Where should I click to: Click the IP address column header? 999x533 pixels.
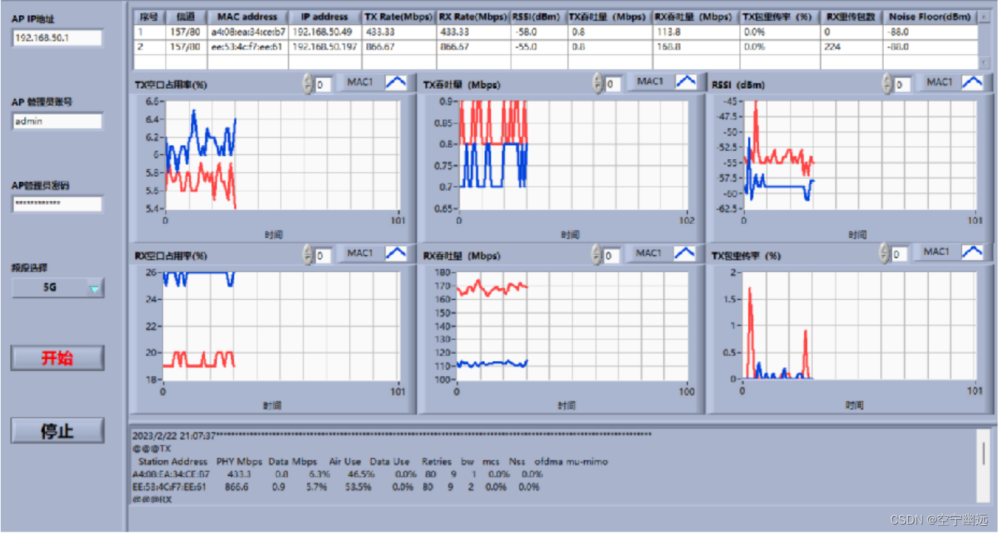click(x=325, y=17)
